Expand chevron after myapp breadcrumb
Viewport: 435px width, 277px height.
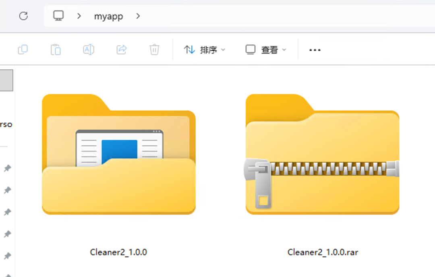pyautogui.click(x=138, y=16)
